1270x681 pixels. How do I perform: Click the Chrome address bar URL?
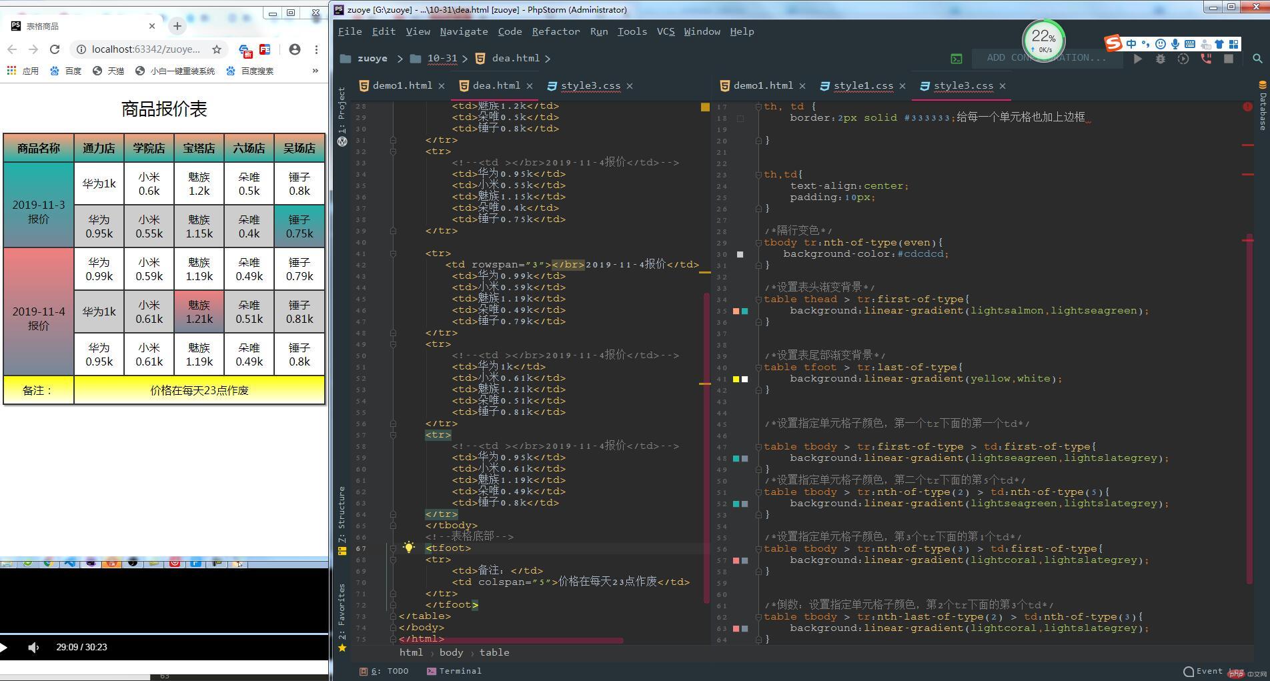(145, 49)
